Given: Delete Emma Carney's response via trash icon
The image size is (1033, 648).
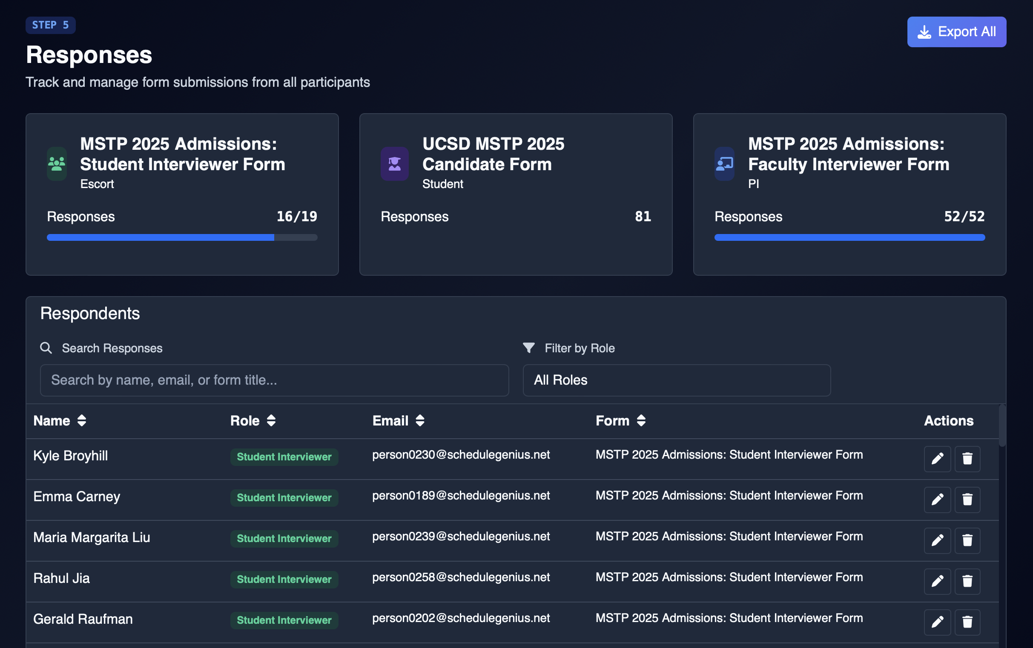Looking at the screenshot, I should pyautogui.click(x=968, y=499).
